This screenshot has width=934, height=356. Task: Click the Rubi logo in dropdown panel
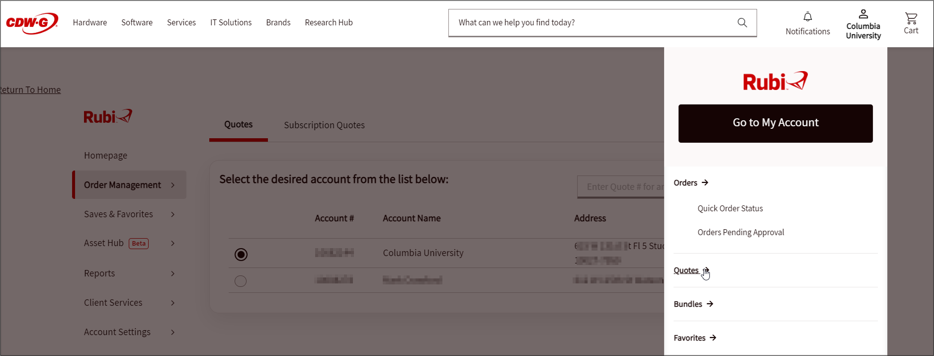(x=775, y=81)
